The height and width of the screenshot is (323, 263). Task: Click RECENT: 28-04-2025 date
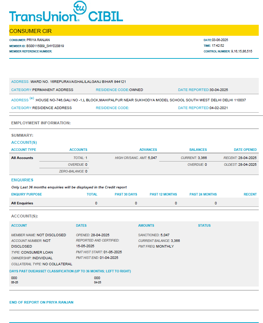click(x=240, y=158)
